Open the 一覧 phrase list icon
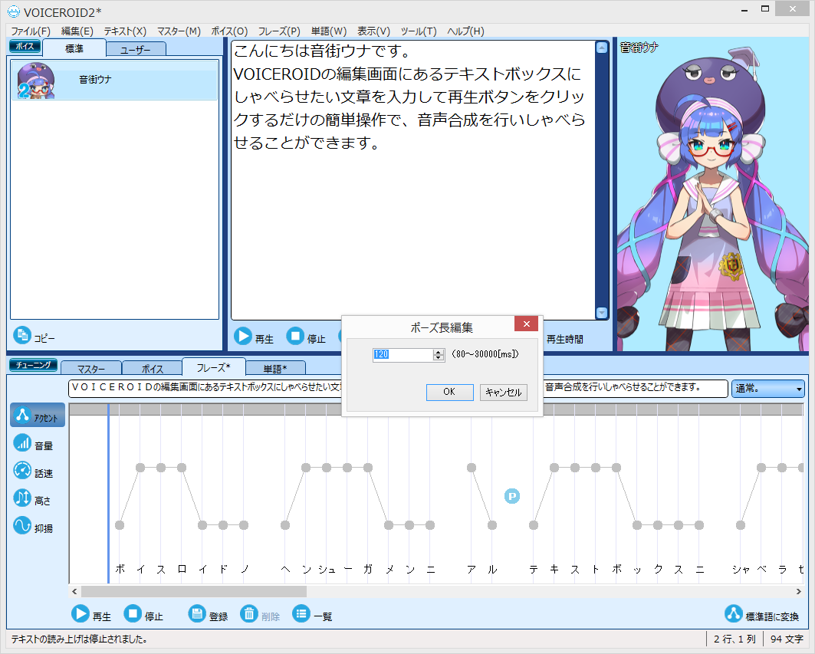 point(301,614)
